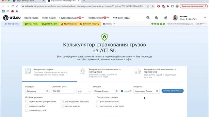
Task: Open the extensions puzzle icon
Action: 168,6
